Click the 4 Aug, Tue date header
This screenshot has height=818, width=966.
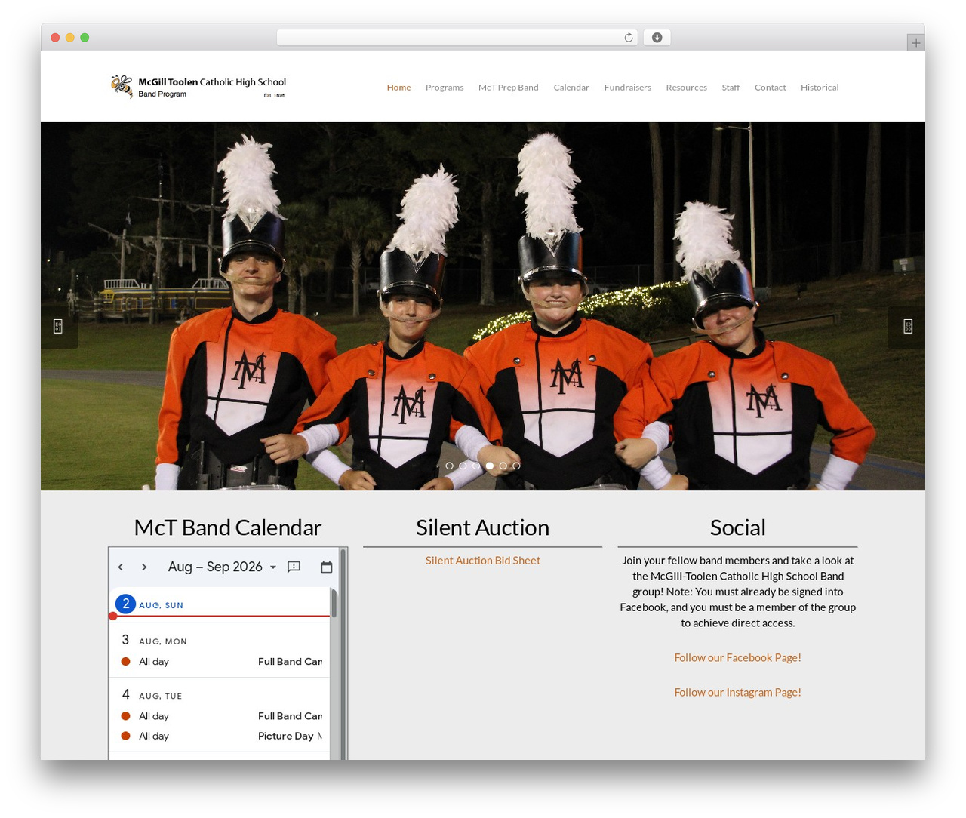click(152, 695)
